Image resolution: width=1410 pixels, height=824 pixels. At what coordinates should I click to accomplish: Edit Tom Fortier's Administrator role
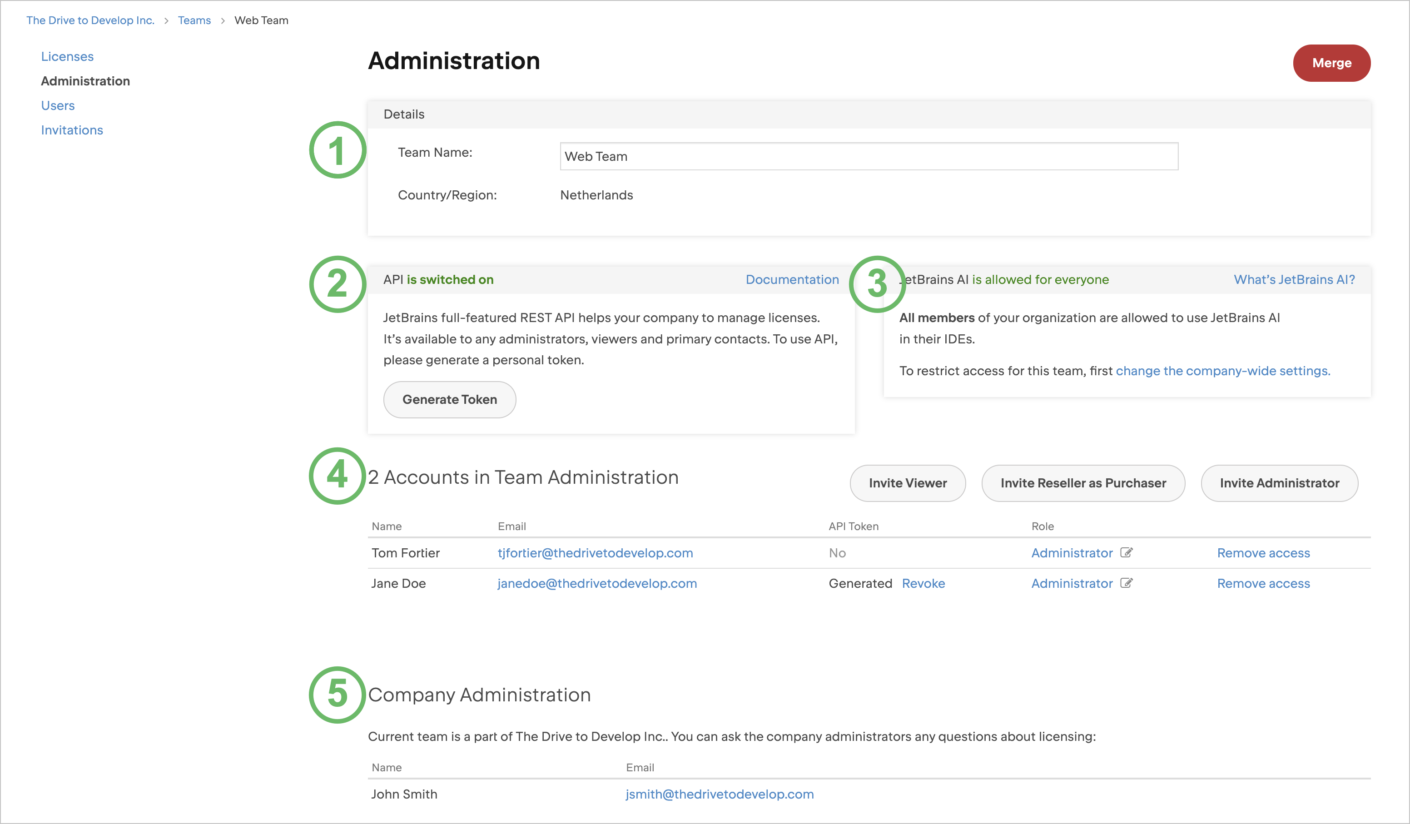click(1127, 553)
